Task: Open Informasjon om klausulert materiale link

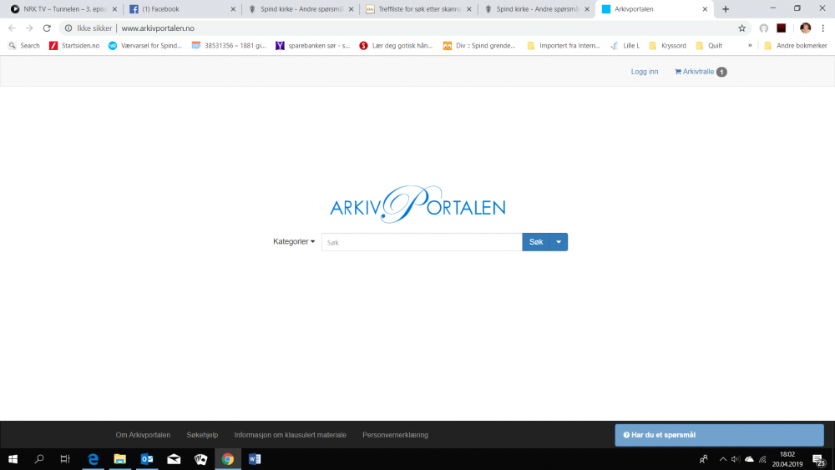Action: pos(291,435)
